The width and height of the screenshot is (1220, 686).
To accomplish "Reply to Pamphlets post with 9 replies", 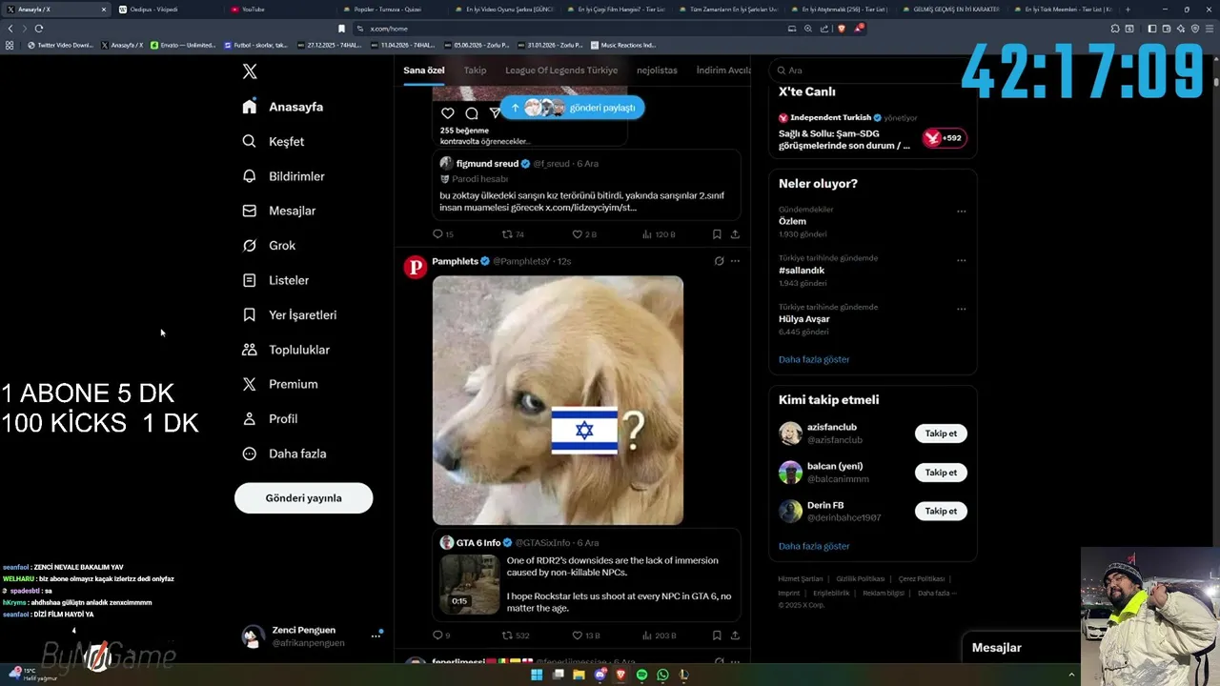I will tap(441, 635).
